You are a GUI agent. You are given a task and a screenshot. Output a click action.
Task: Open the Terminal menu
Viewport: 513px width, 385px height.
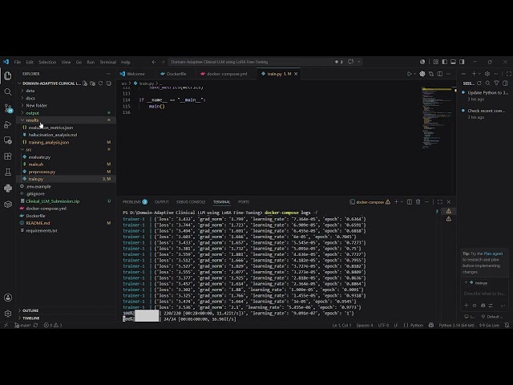coord(107,62)
